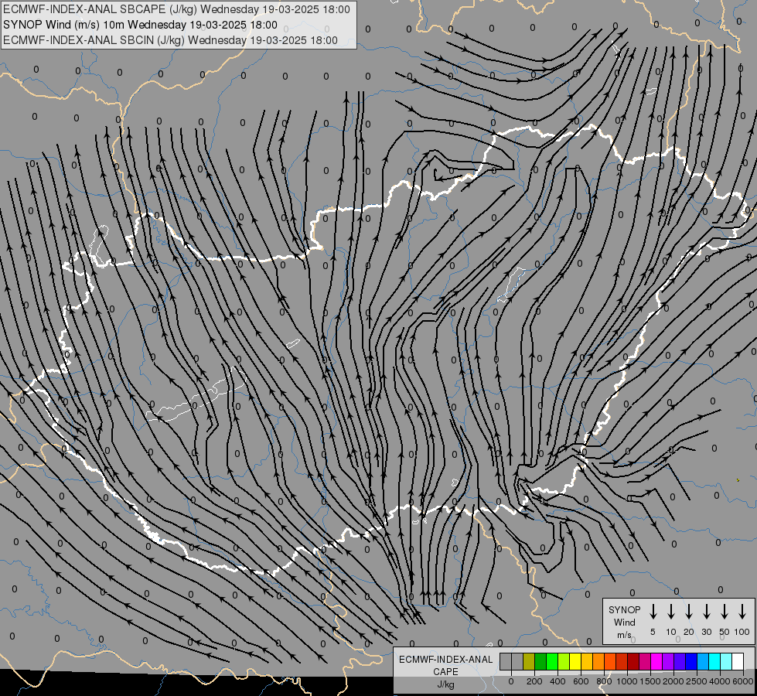Click 'ECMWF-INDEX-ANAL' in the color scale legend

445,660
